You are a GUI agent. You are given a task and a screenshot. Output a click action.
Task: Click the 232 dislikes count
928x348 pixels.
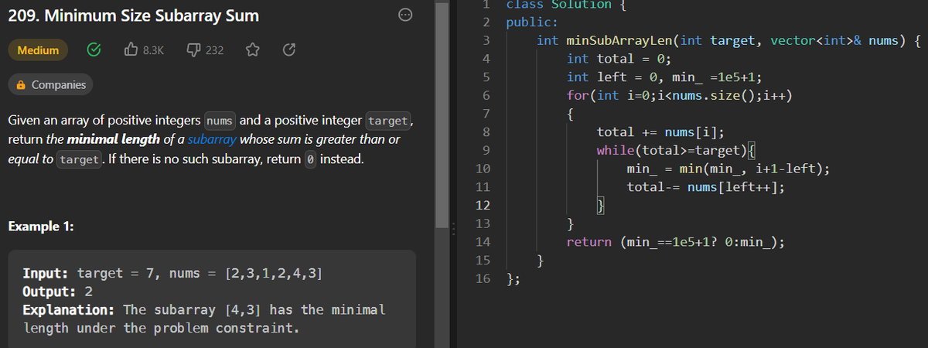tap(215, 50)
